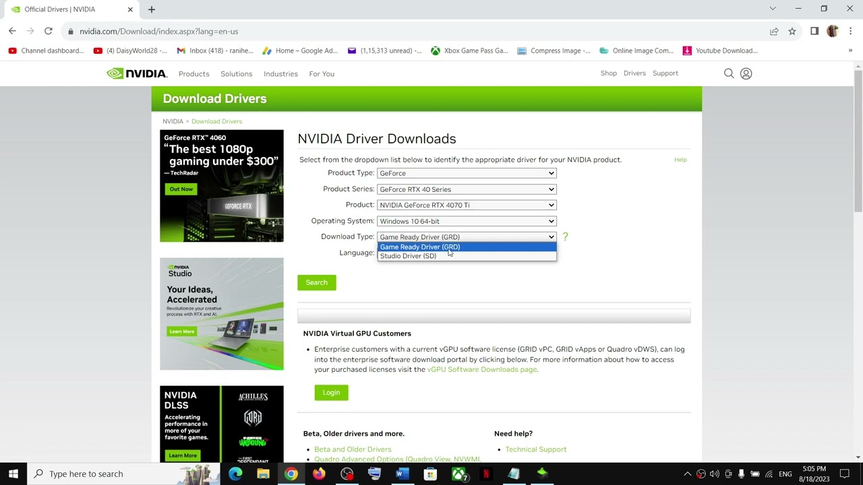Click the Windows taskbar search box

pos(124,474)
